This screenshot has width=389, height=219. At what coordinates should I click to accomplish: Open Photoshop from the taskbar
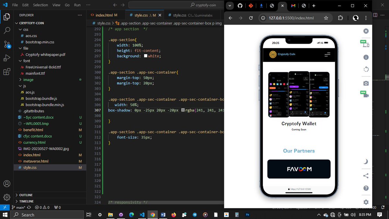tap(247, 215)
